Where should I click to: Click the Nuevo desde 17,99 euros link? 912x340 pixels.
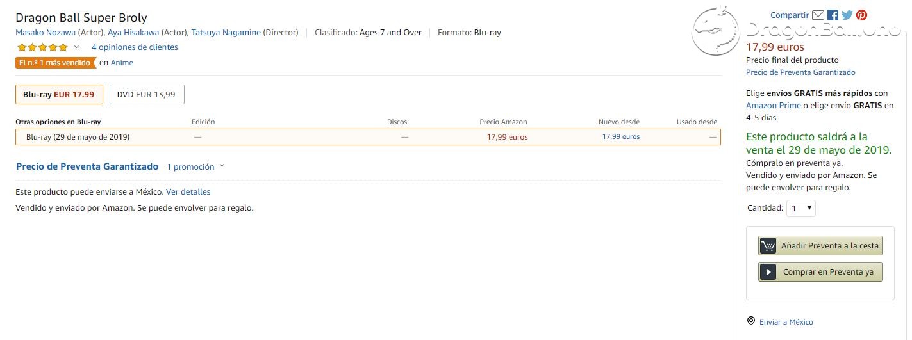tap(620, 136)
